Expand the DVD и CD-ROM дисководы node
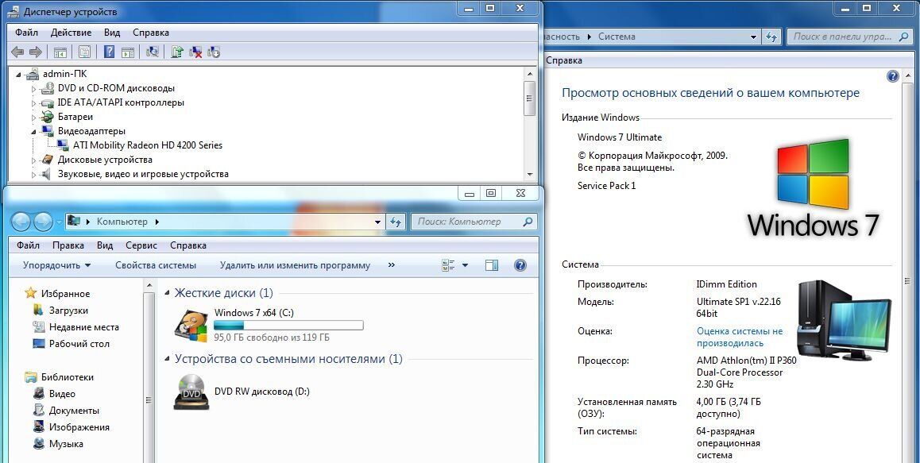Viewport: 920px width, 463px height. click(34, 88)
